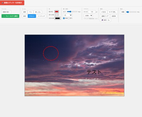Click 画像を開く to open an image
This screenshot has height=117, width=142.
click(6, 12)
